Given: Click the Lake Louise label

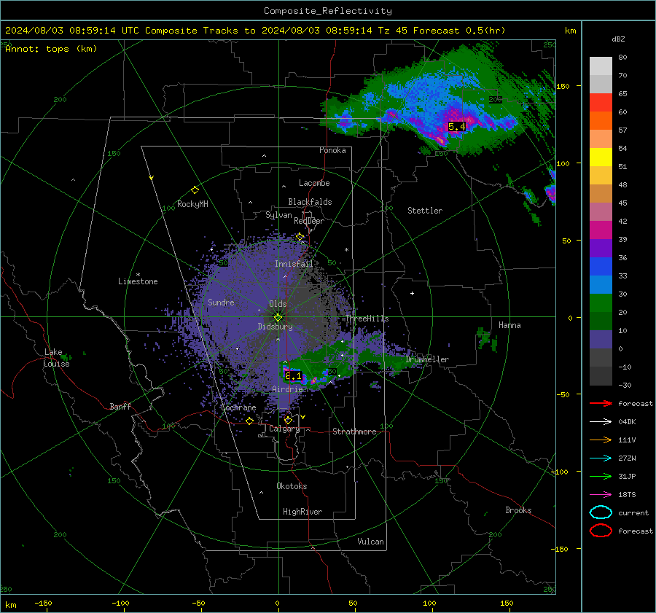Looking at the screenshot, I should tap(56, 358).
